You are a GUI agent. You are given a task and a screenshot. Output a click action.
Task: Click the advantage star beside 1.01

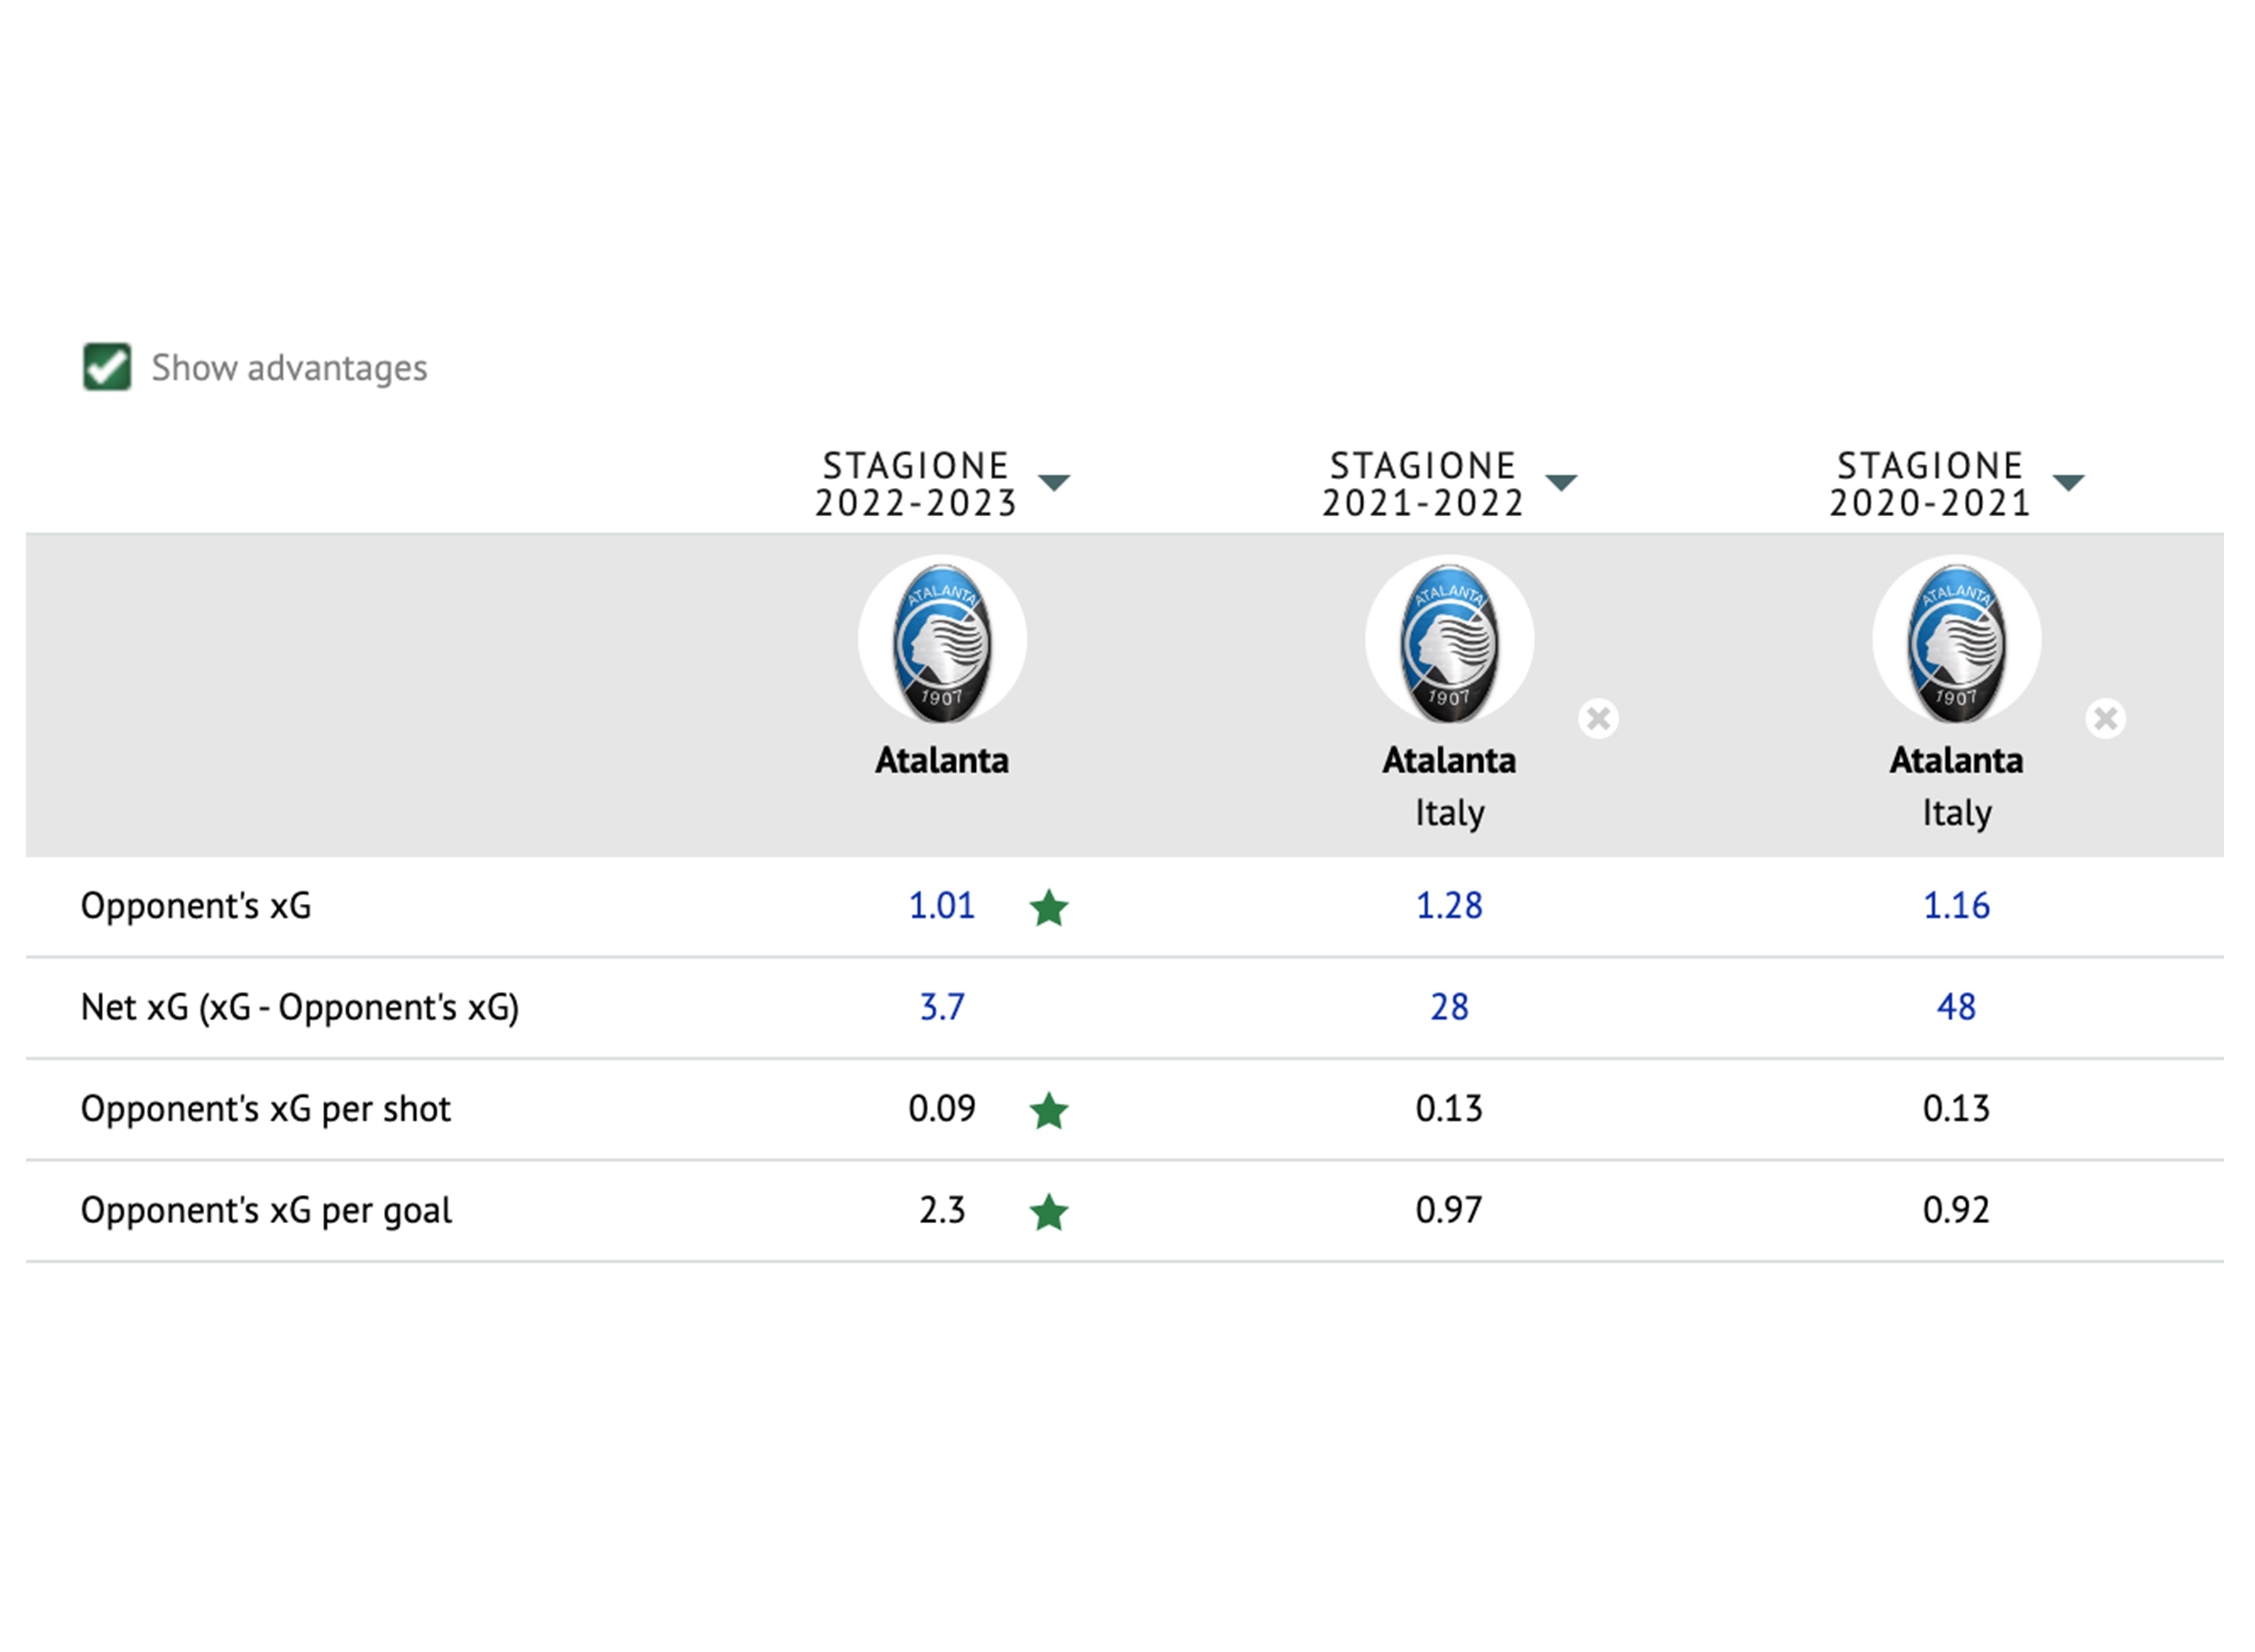click(1049, 908)
